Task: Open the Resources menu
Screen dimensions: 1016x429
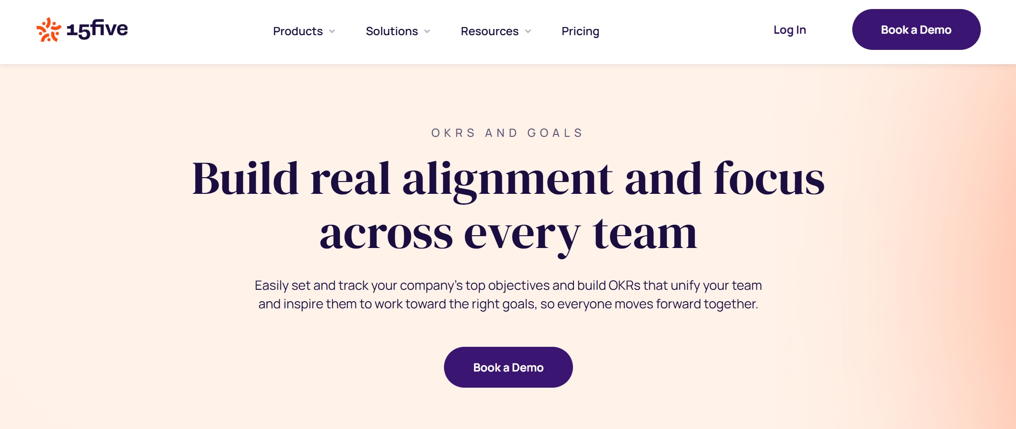Action: click(489, 31)
